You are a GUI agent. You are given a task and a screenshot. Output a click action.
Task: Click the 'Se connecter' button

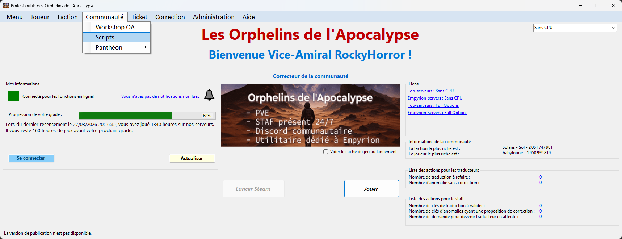coord(31,158)
